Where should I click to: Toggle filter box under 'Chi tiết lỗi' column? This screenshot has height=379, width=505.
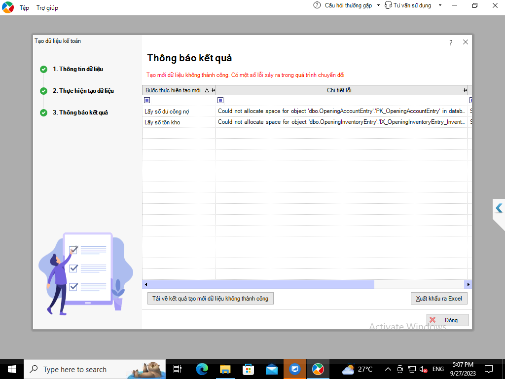pos(220,100)
